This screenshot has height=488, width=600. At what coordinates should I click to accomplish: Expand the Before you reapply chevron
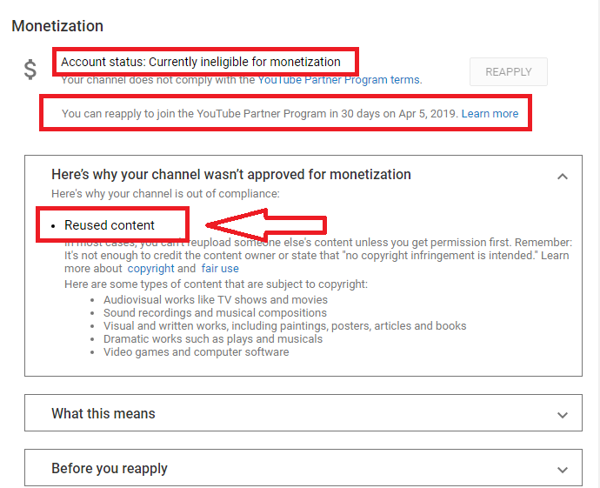562,470
